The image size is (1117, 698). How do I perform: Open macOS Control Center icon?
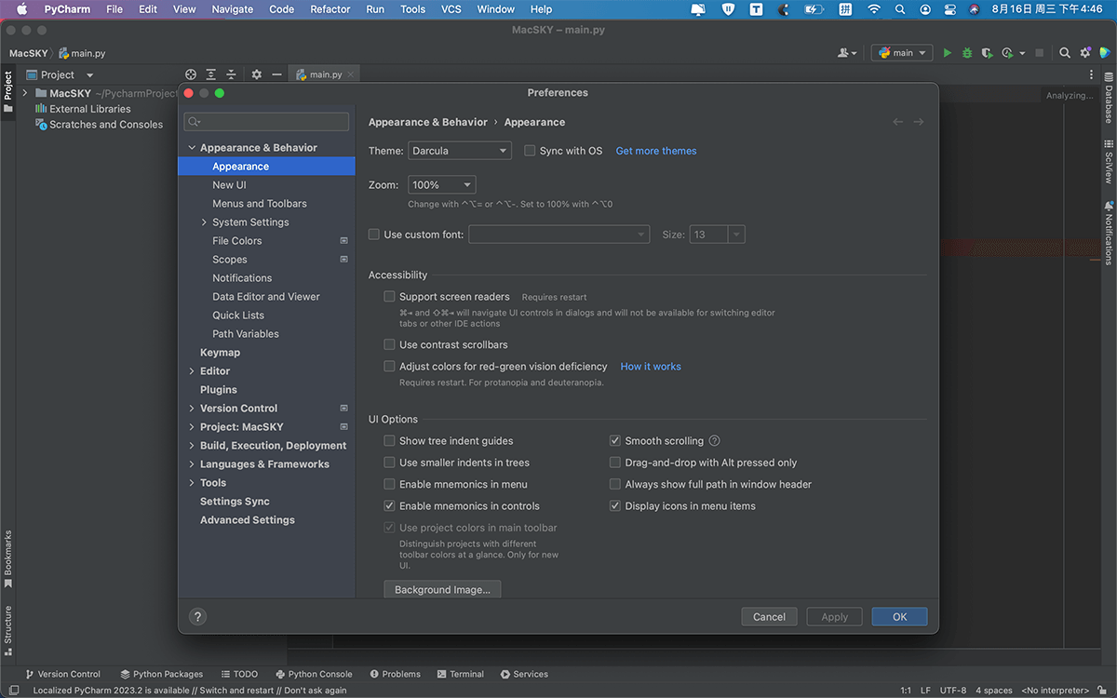(950, 9)
